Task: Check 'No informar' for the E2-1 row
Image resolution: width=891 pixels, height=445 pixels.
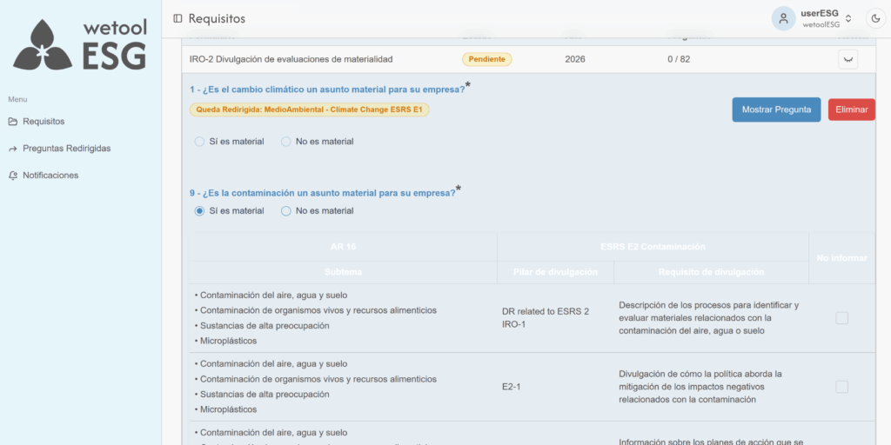Action: pos(841,386)
